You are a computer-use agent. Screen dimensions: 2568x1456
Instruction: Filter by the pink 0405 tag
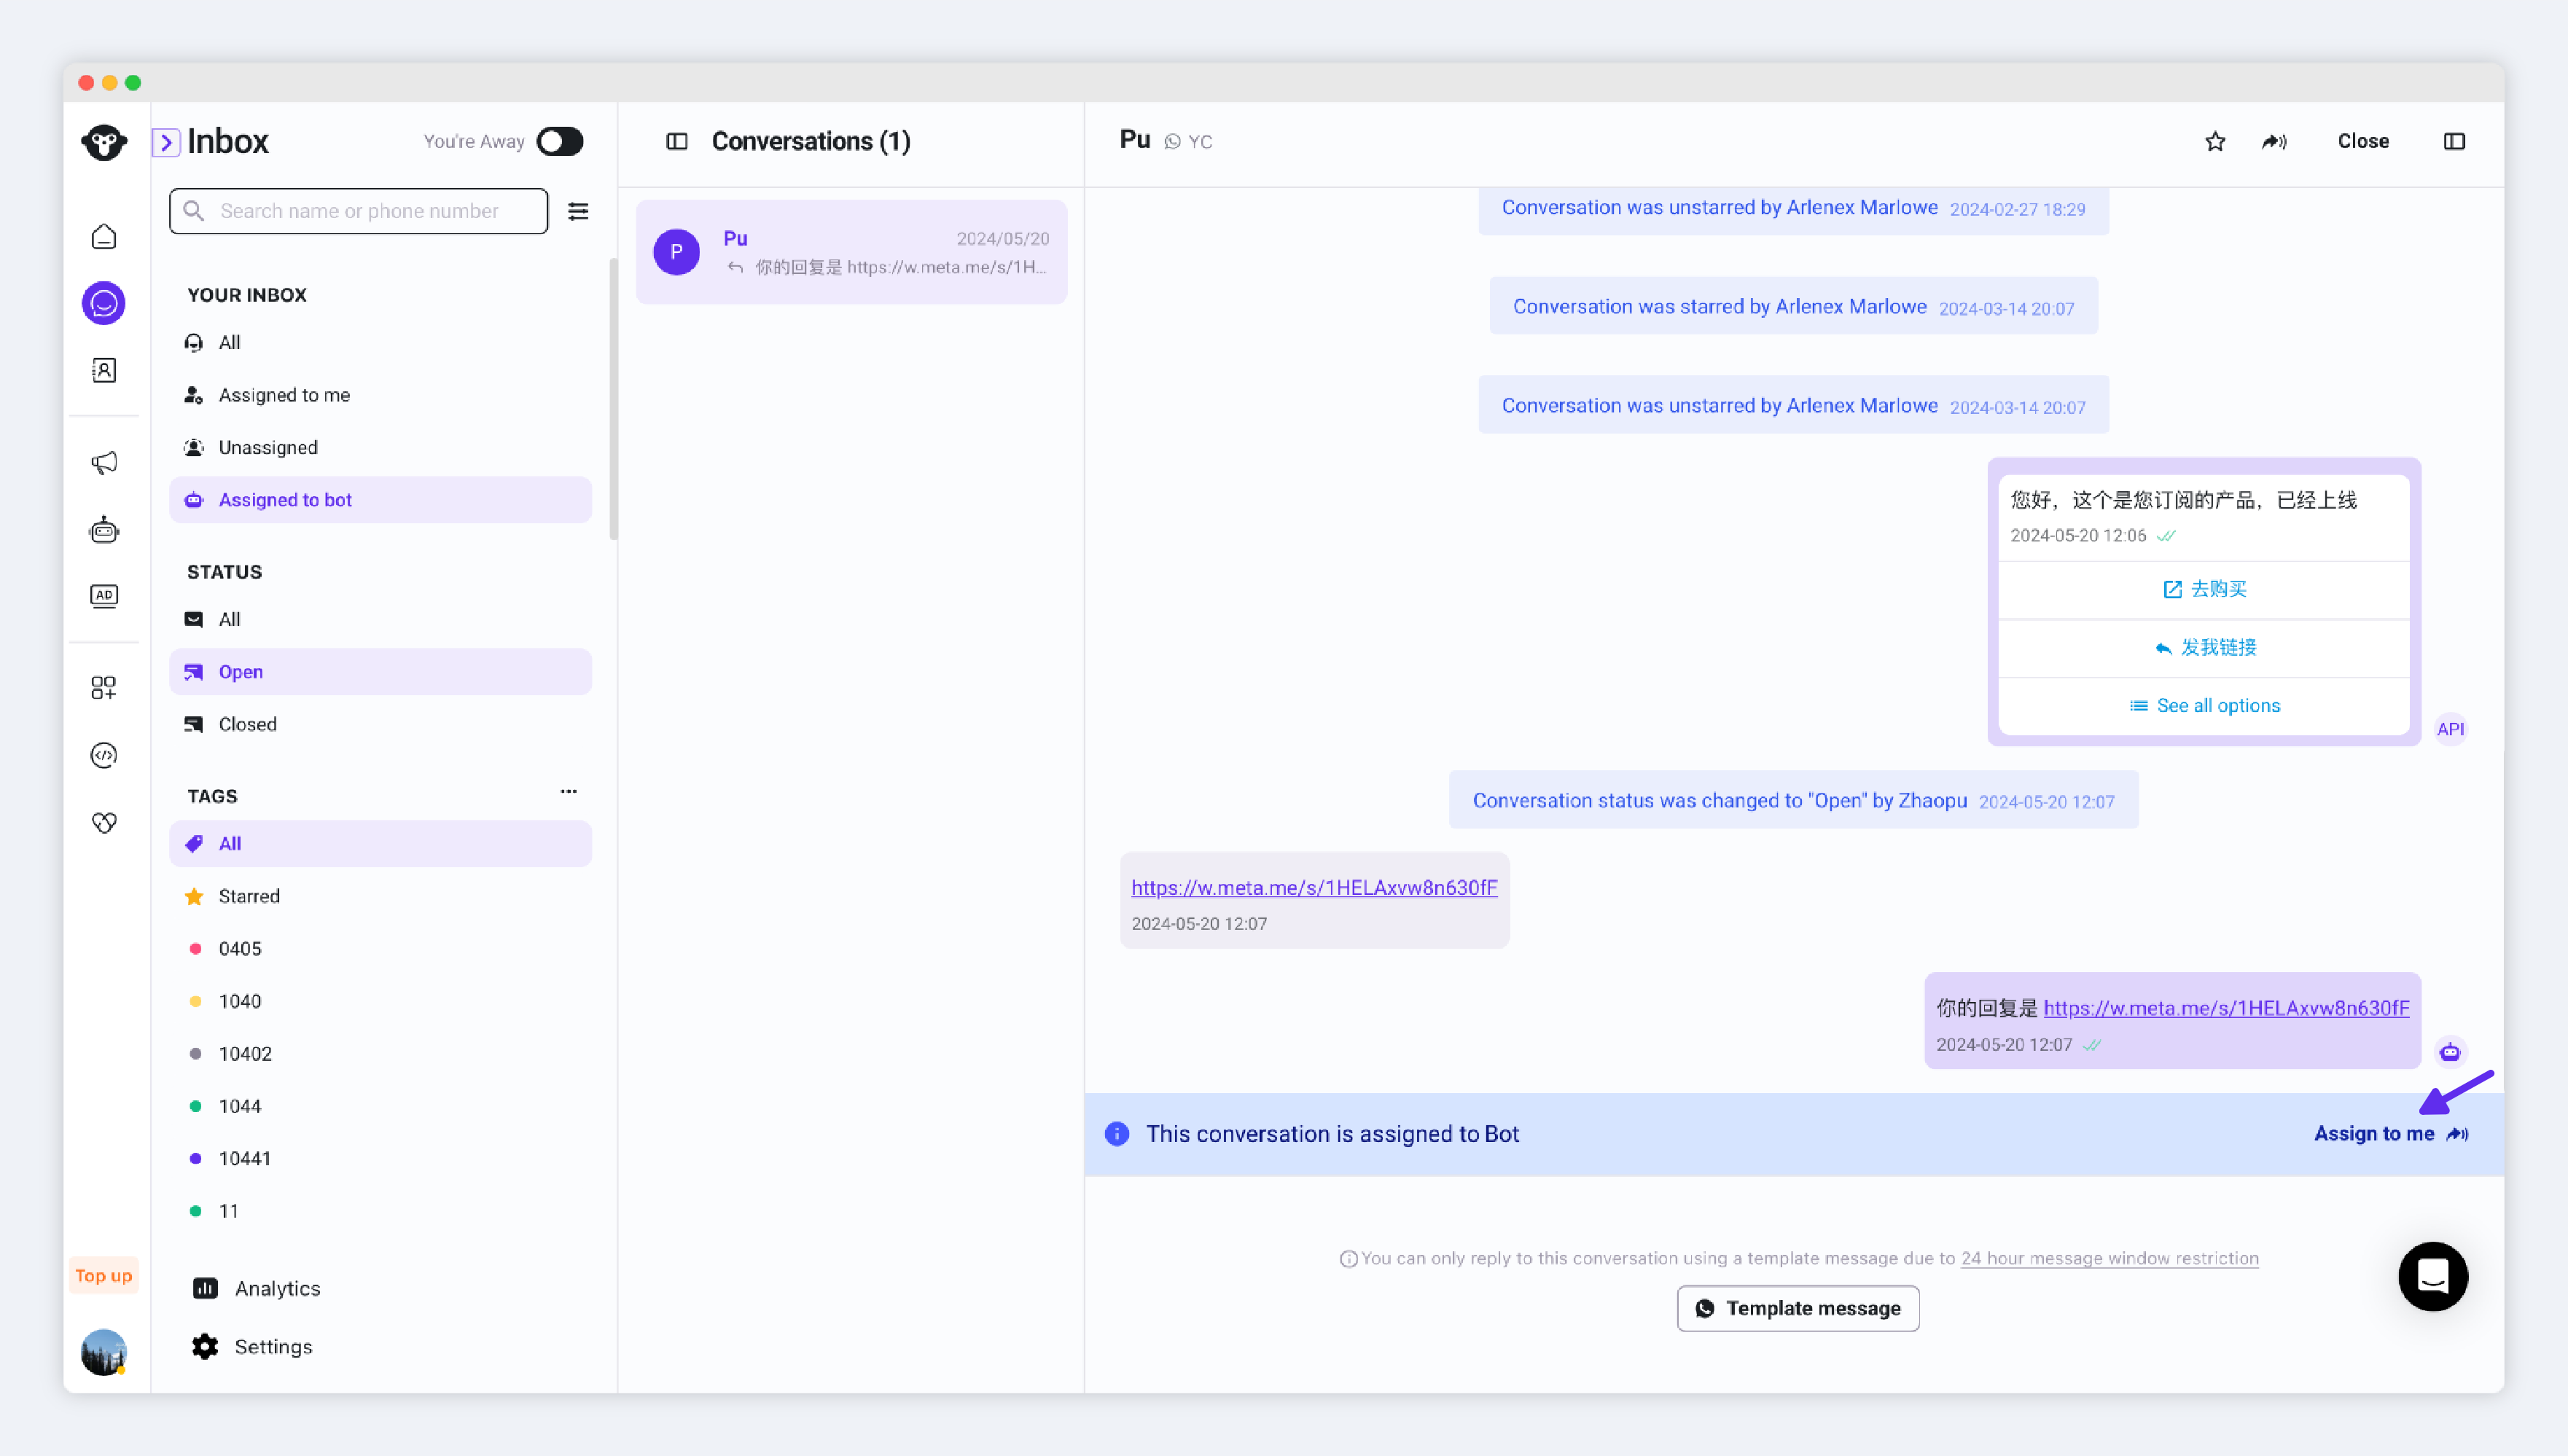240,948
